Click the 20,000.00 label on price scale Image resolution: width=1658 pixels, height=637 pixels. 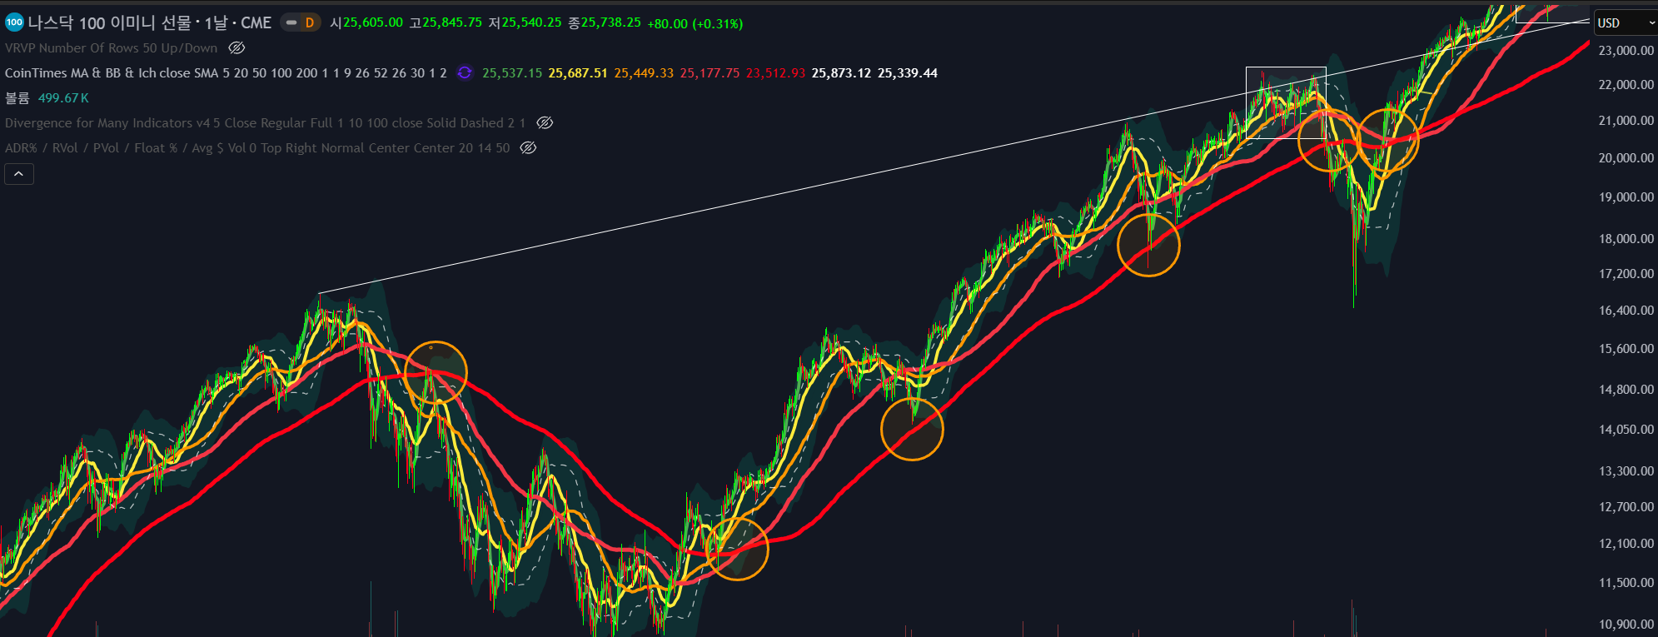tap(1626, 158)
